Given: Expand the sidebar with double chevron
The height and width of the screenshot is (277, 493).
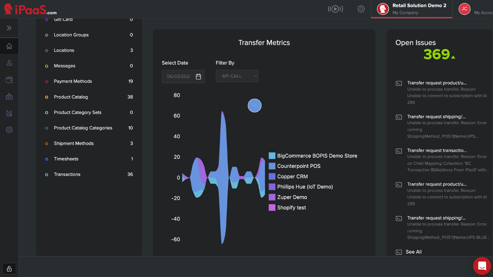Looking at the screenshot, I should [9, 28].
